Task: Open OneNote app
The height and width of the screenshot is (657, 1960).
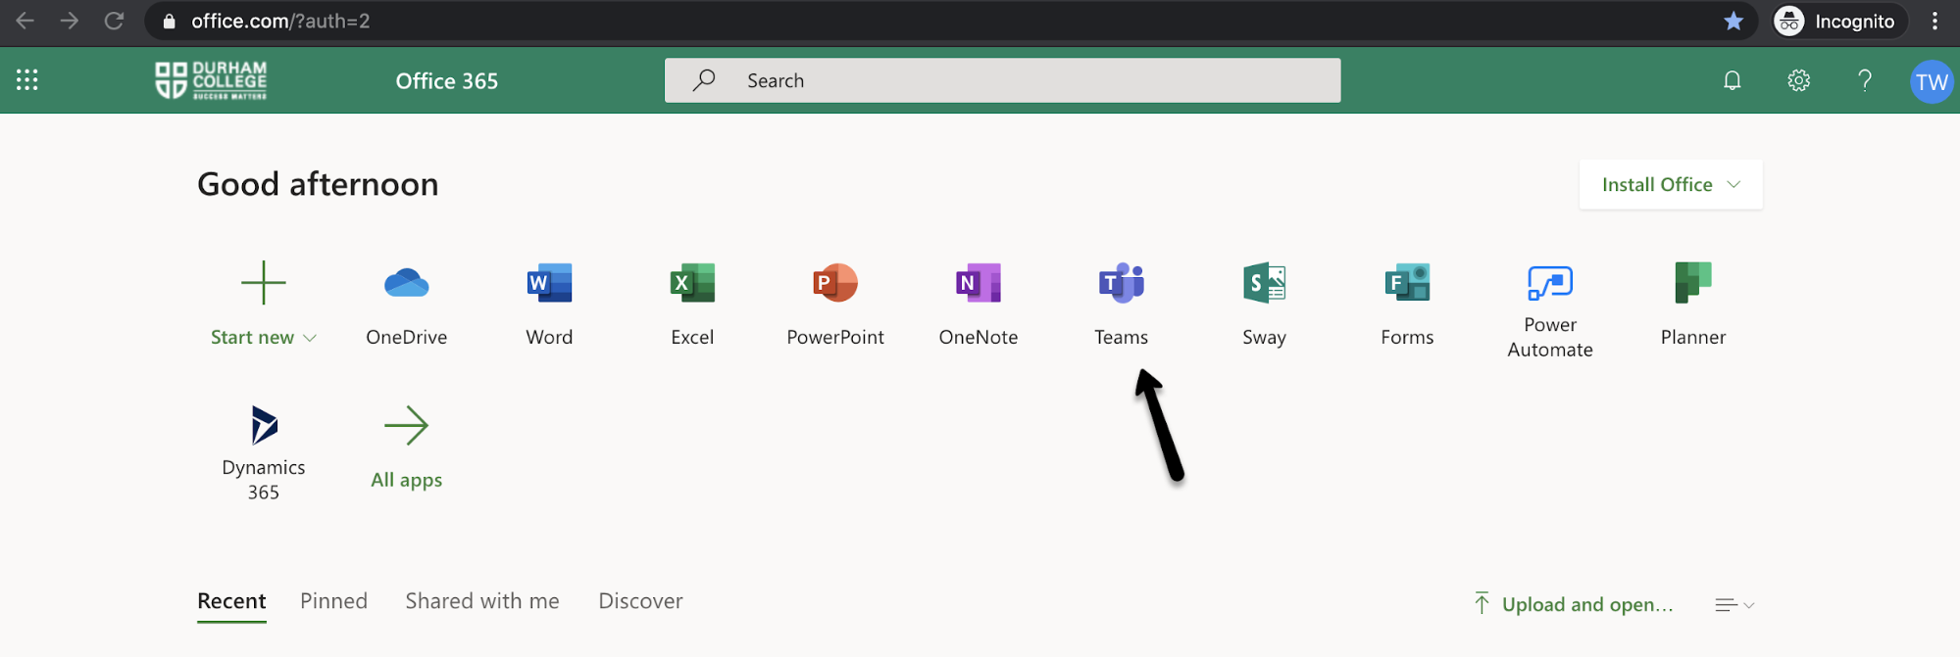Action: click(979, 305)
